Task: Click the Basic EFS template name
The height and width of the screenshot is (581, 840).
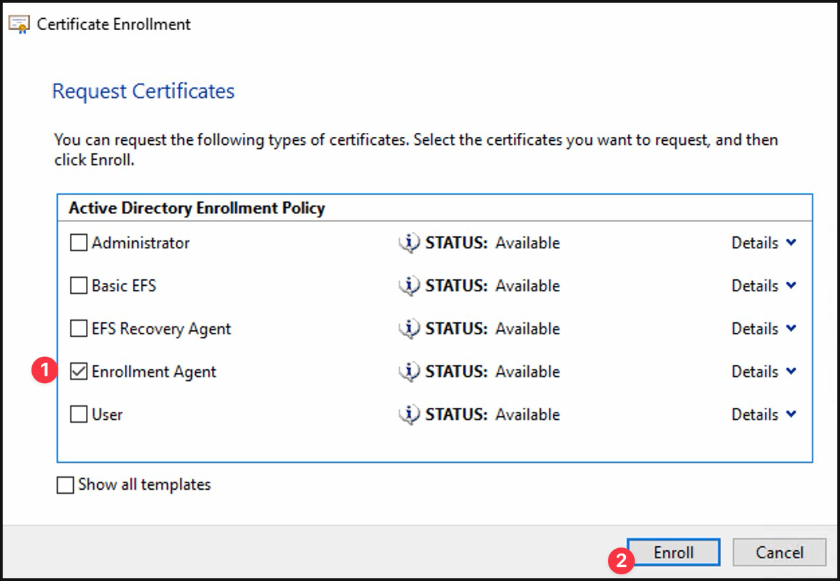Action: 124,286
